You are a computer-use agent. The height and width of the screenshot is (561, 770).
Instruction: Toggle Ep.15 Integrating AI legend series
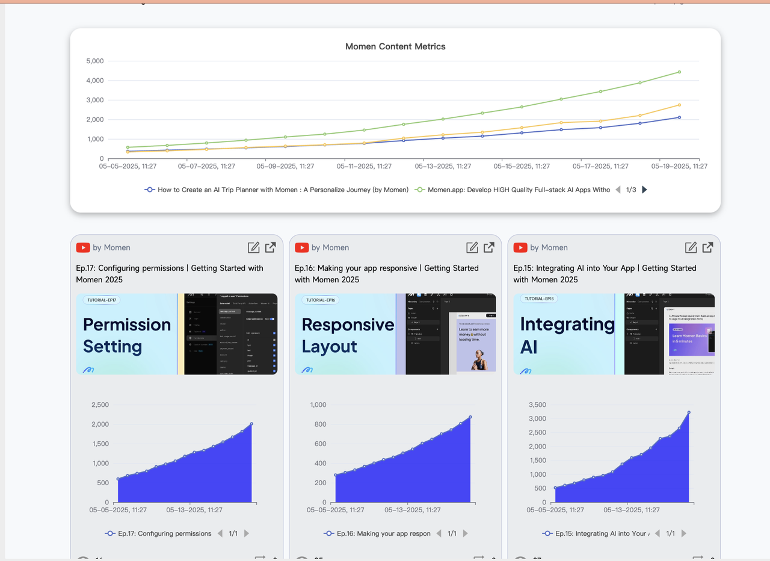tap(596, 533)
